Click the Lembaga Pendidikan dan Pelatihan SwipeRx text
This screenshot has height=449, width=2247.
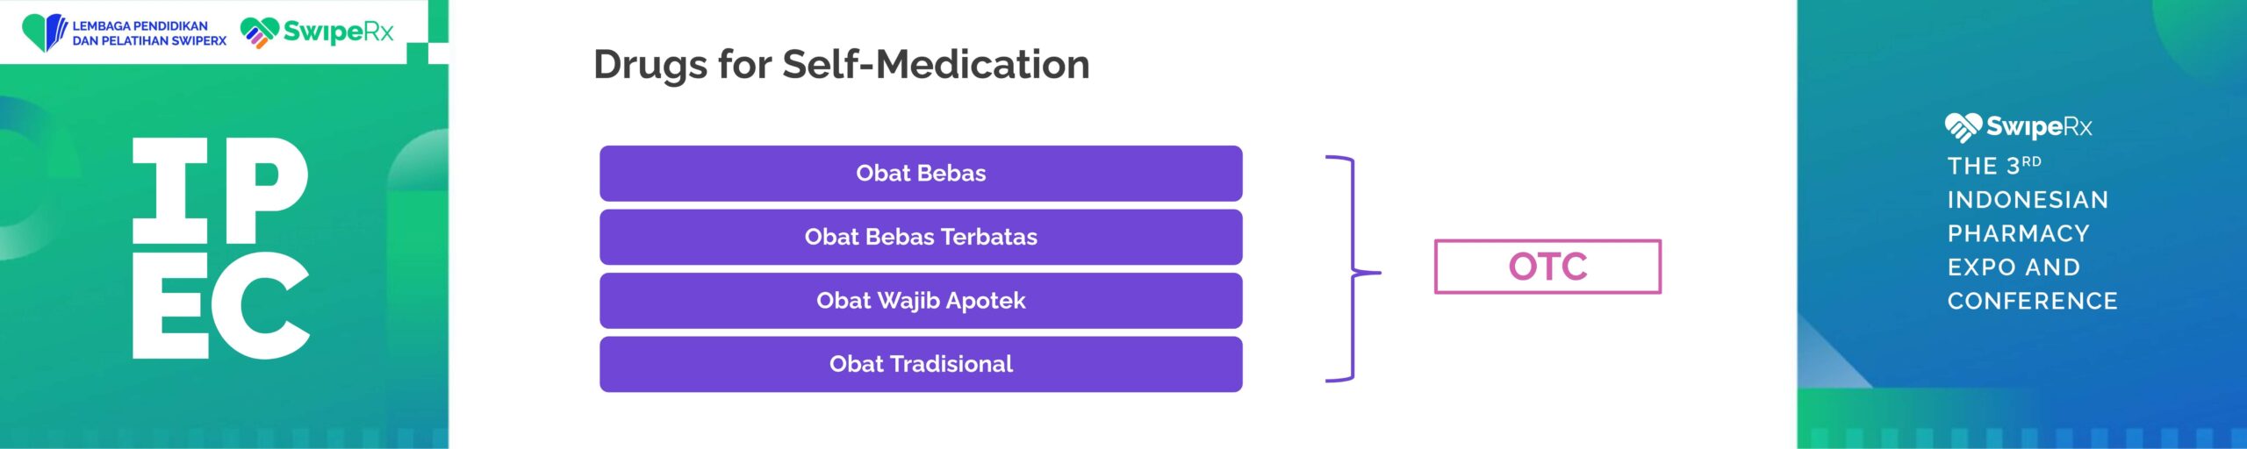point(148,33)
